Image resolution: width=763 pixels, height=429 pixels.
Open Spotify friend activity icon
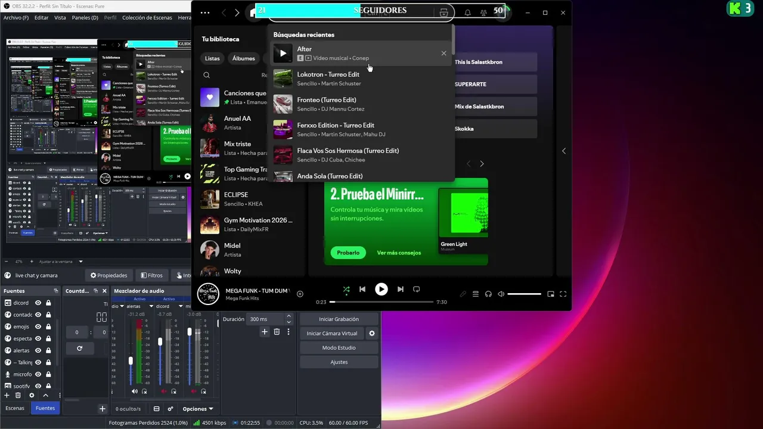click(x=483, y=13)
